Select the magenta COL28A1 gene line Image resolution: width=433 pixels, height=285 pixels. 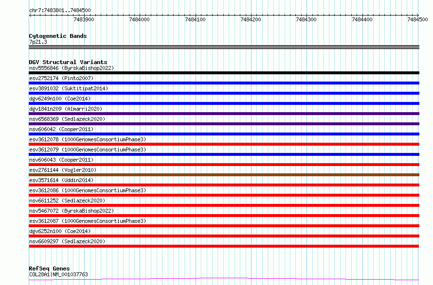[224, 279]
